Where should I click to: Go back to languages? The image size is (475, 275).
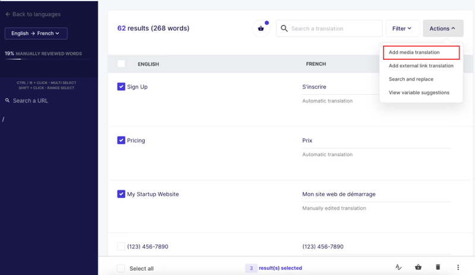pos(33,14)
